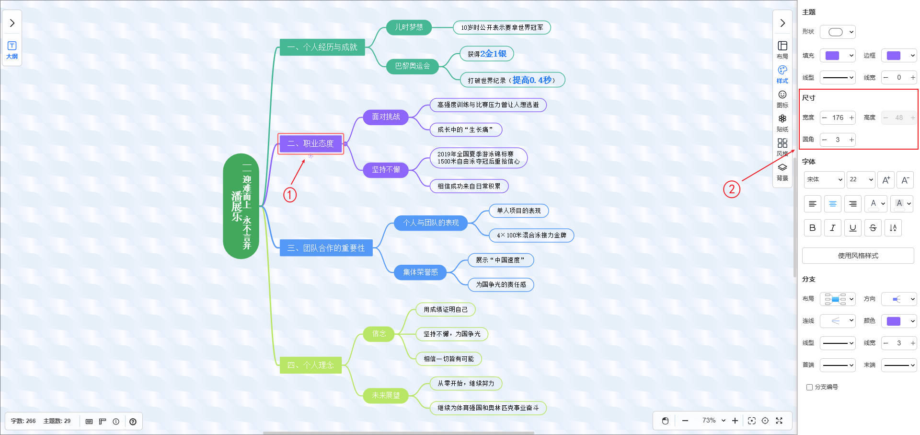Open the 形状 shape dropdown
Screen dimensions: 920x435
pyautogui.click(x=838, y=32)
